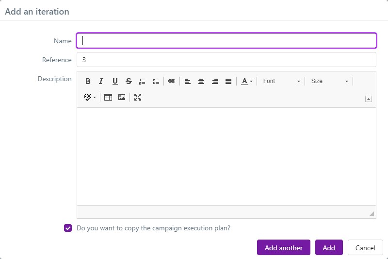Cancel adding the iteration

point(365,247)
